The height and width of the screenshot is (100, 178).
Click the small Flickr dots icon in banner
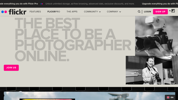click(x=42, y=4)
